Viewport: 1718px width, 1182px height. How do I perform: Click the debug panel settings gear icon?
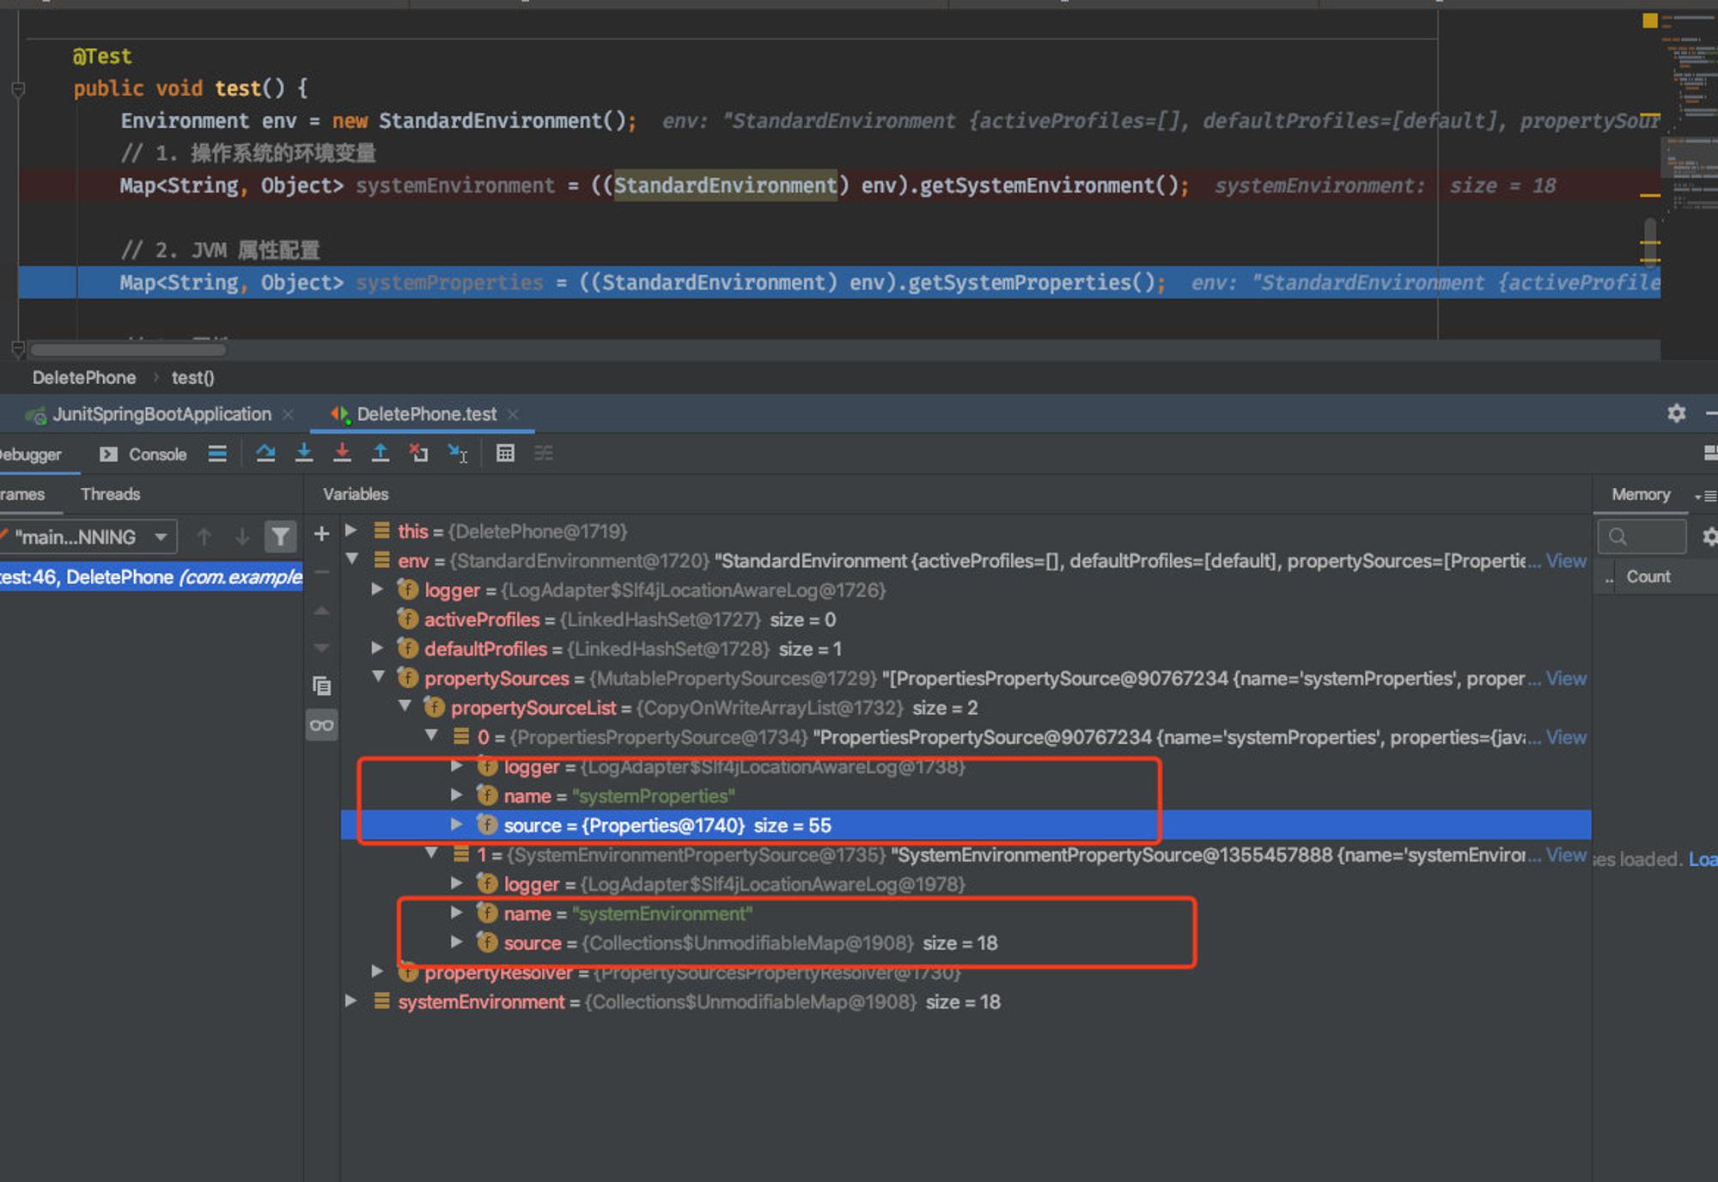coord(1676,413)
